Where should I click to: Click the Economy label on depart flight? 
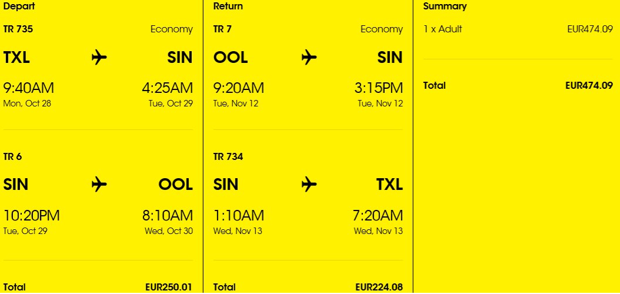[x=172, y=29]
